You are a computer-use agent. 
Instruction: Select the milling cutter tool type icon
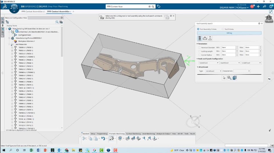pyautogui.click(x=200, y=38)
